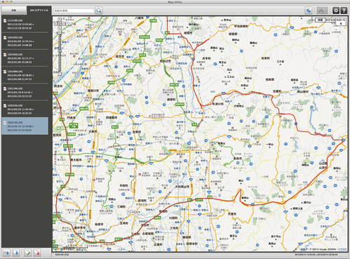Screen dimensions: 350x259
Task: Click first download-log icon in bottom toolbar
Action: click(7, 253)
